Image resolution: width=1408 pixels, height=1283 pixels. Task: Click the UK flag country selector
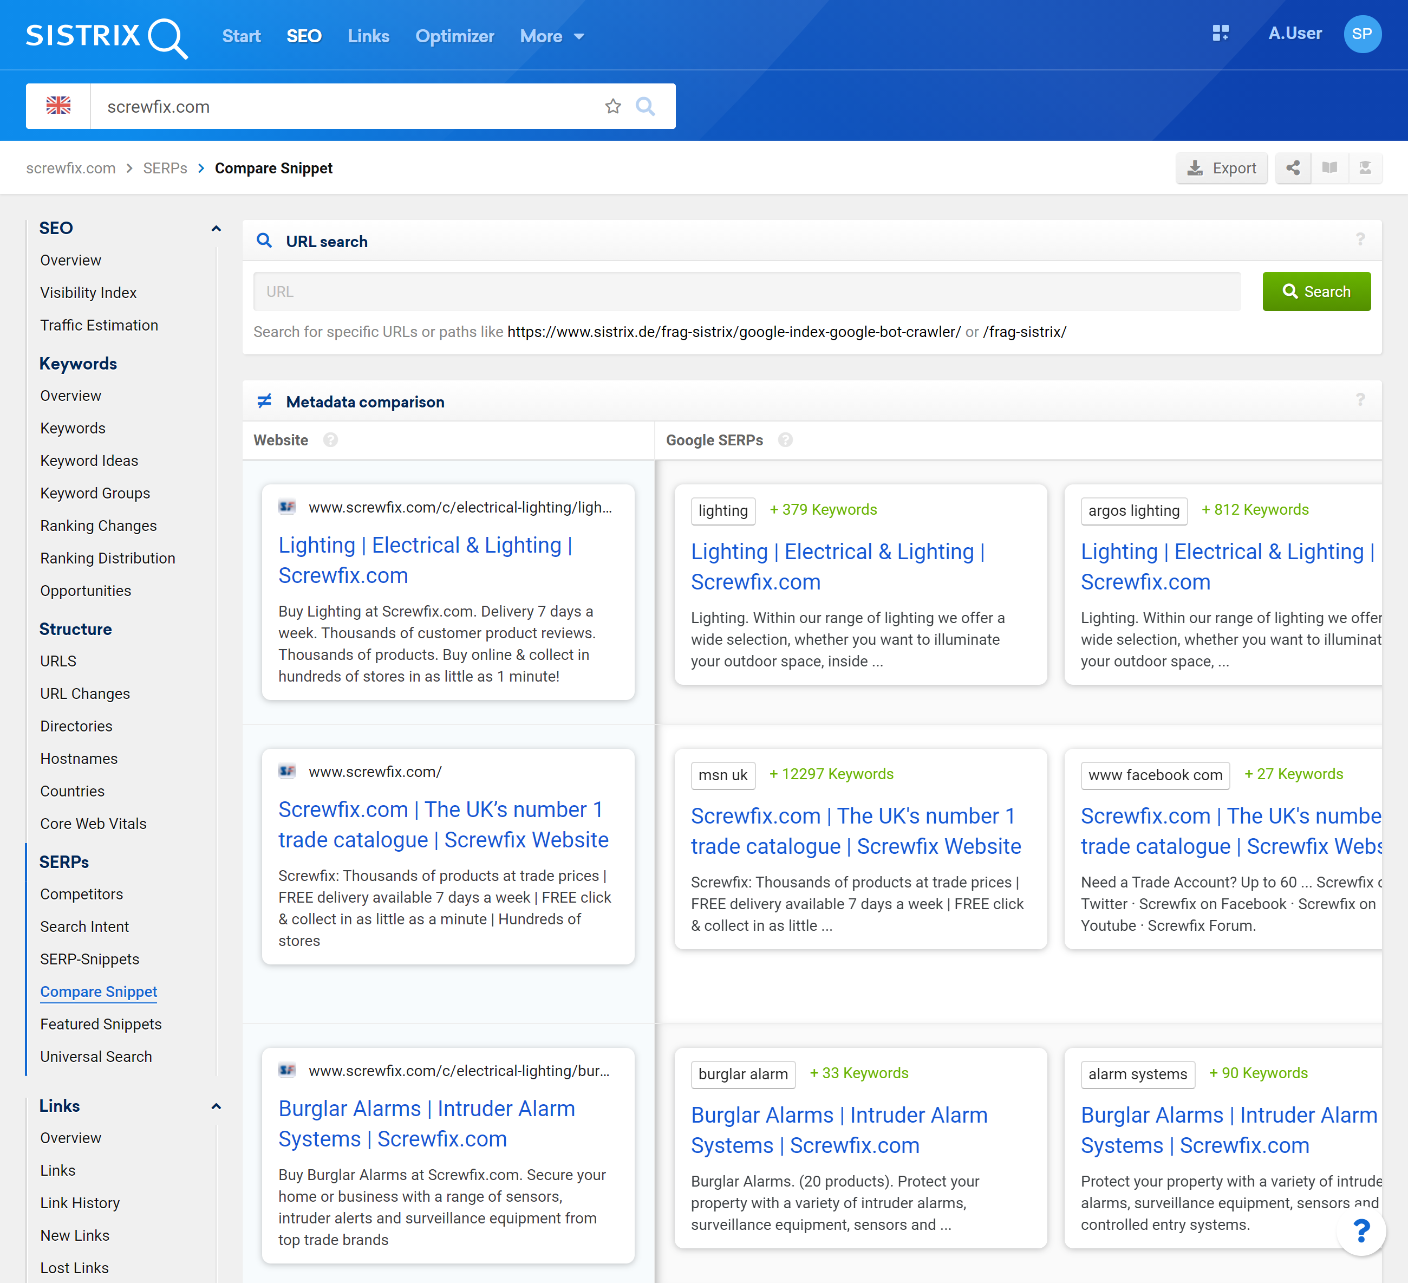click(x=58, y=106)
